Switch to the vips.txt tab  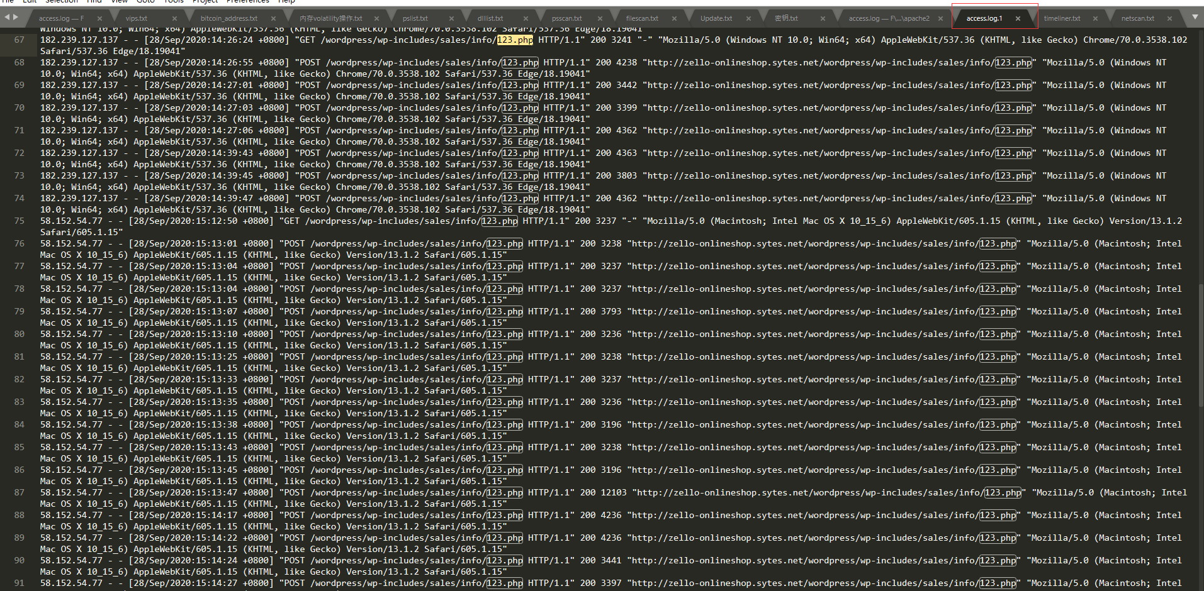pyautogui.click(x=137, y=18)
